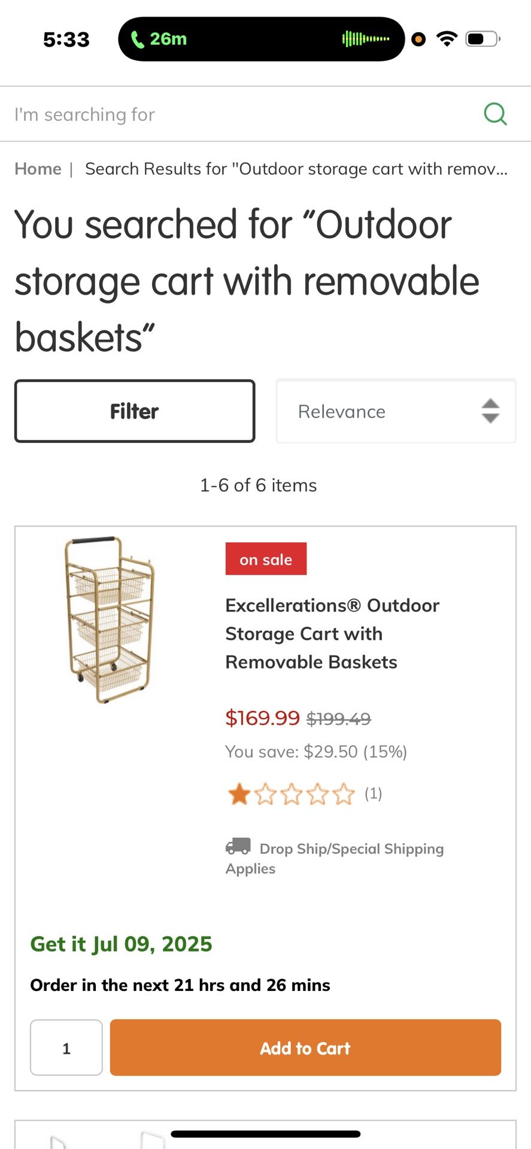The image size is (531, 1149).
Task: Click the sort dropdown up-down arrows
Action: [x=490, y=411]
